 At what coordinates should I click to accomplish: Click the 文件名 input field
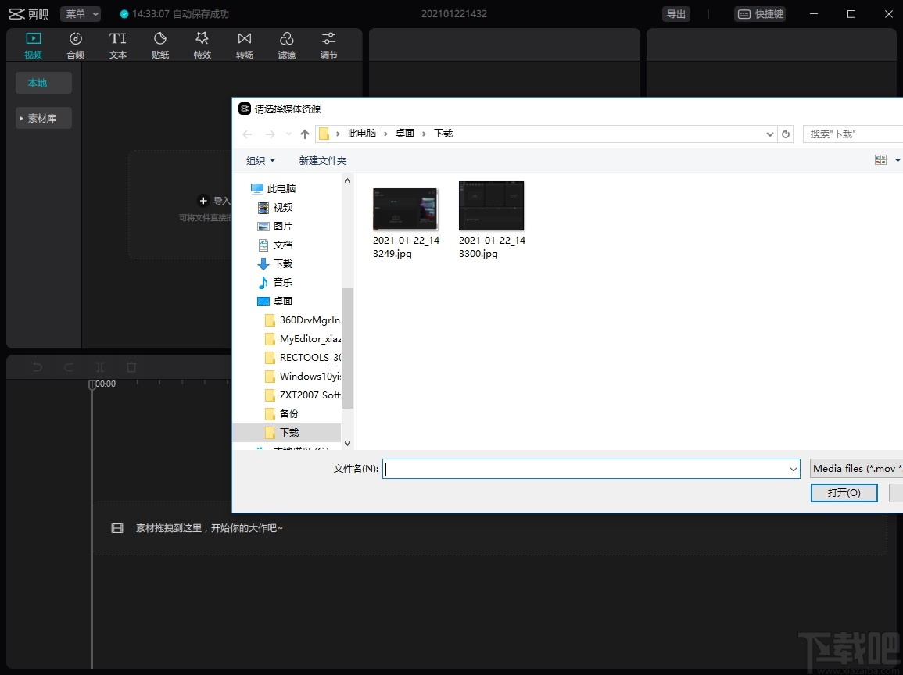[586, 468]
